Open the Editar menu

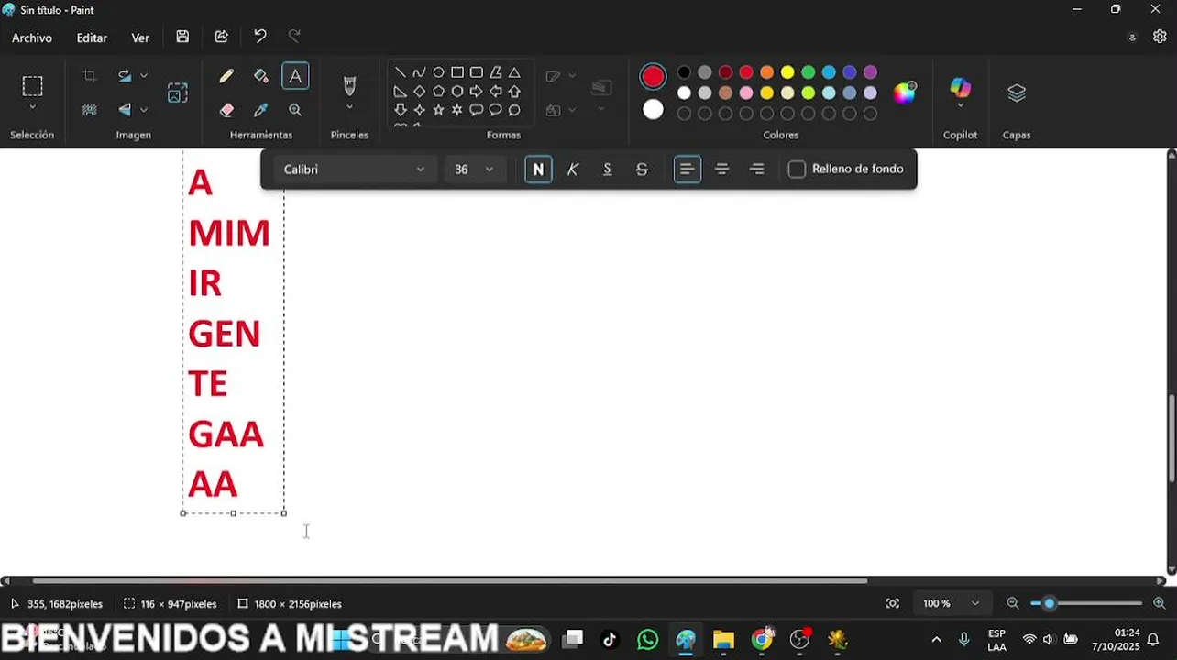pos(92,38)
